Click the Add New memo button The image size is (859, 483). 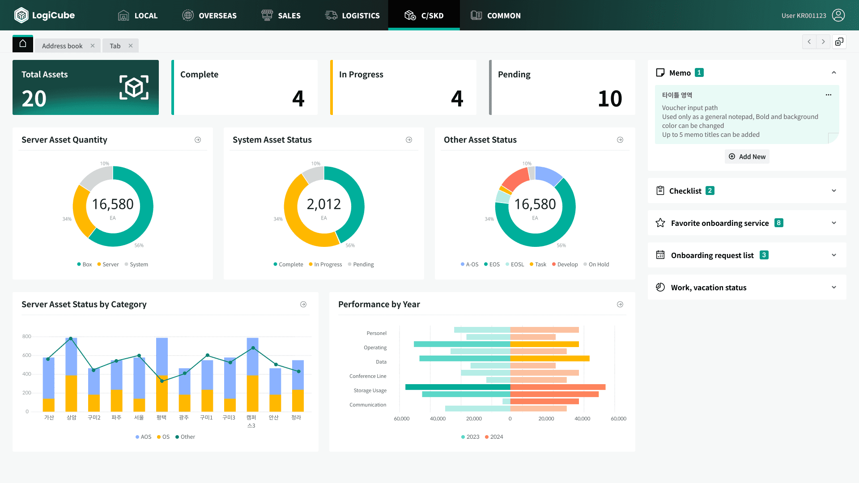click(747, 157)
